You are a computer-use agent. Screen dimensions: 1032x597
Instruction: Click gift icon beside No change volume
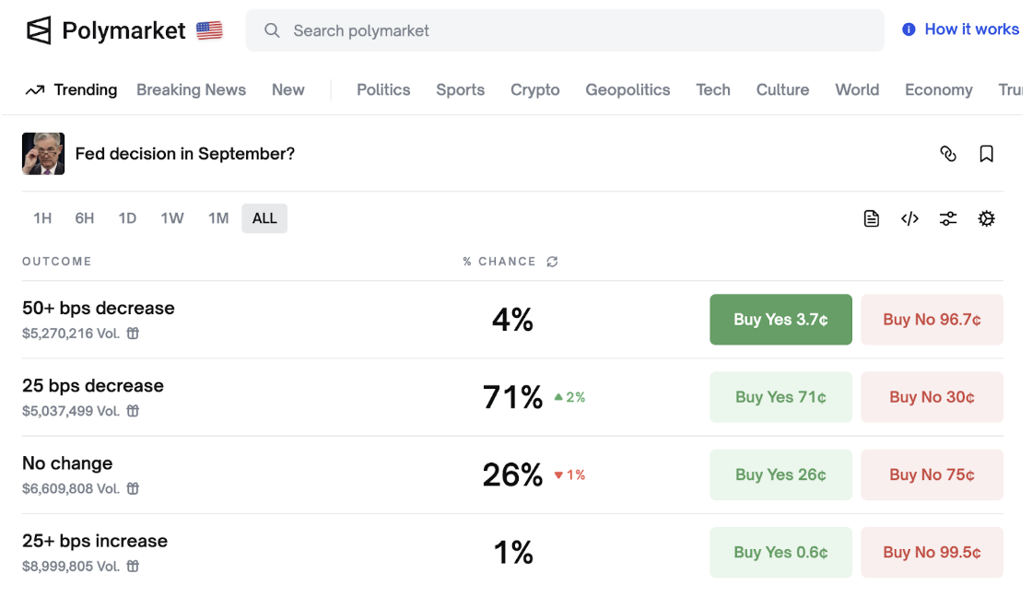point(133,488)
